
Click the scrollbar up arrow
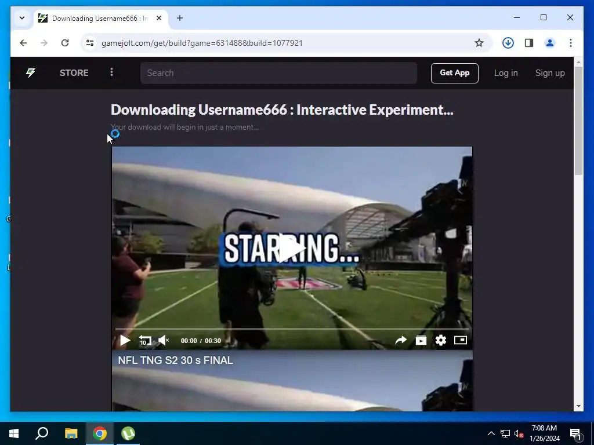tap(578, 61)
